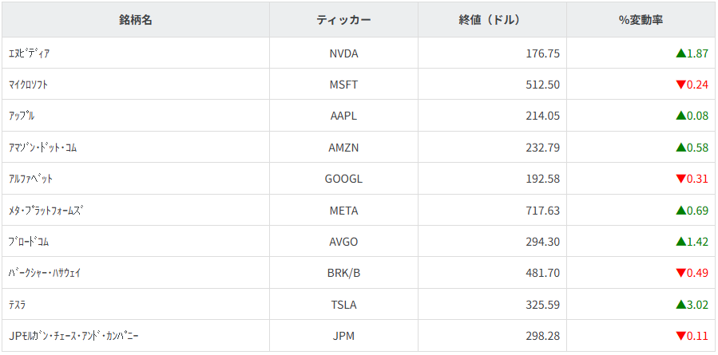Click the ティッカー column header

(x=343, y=20)
